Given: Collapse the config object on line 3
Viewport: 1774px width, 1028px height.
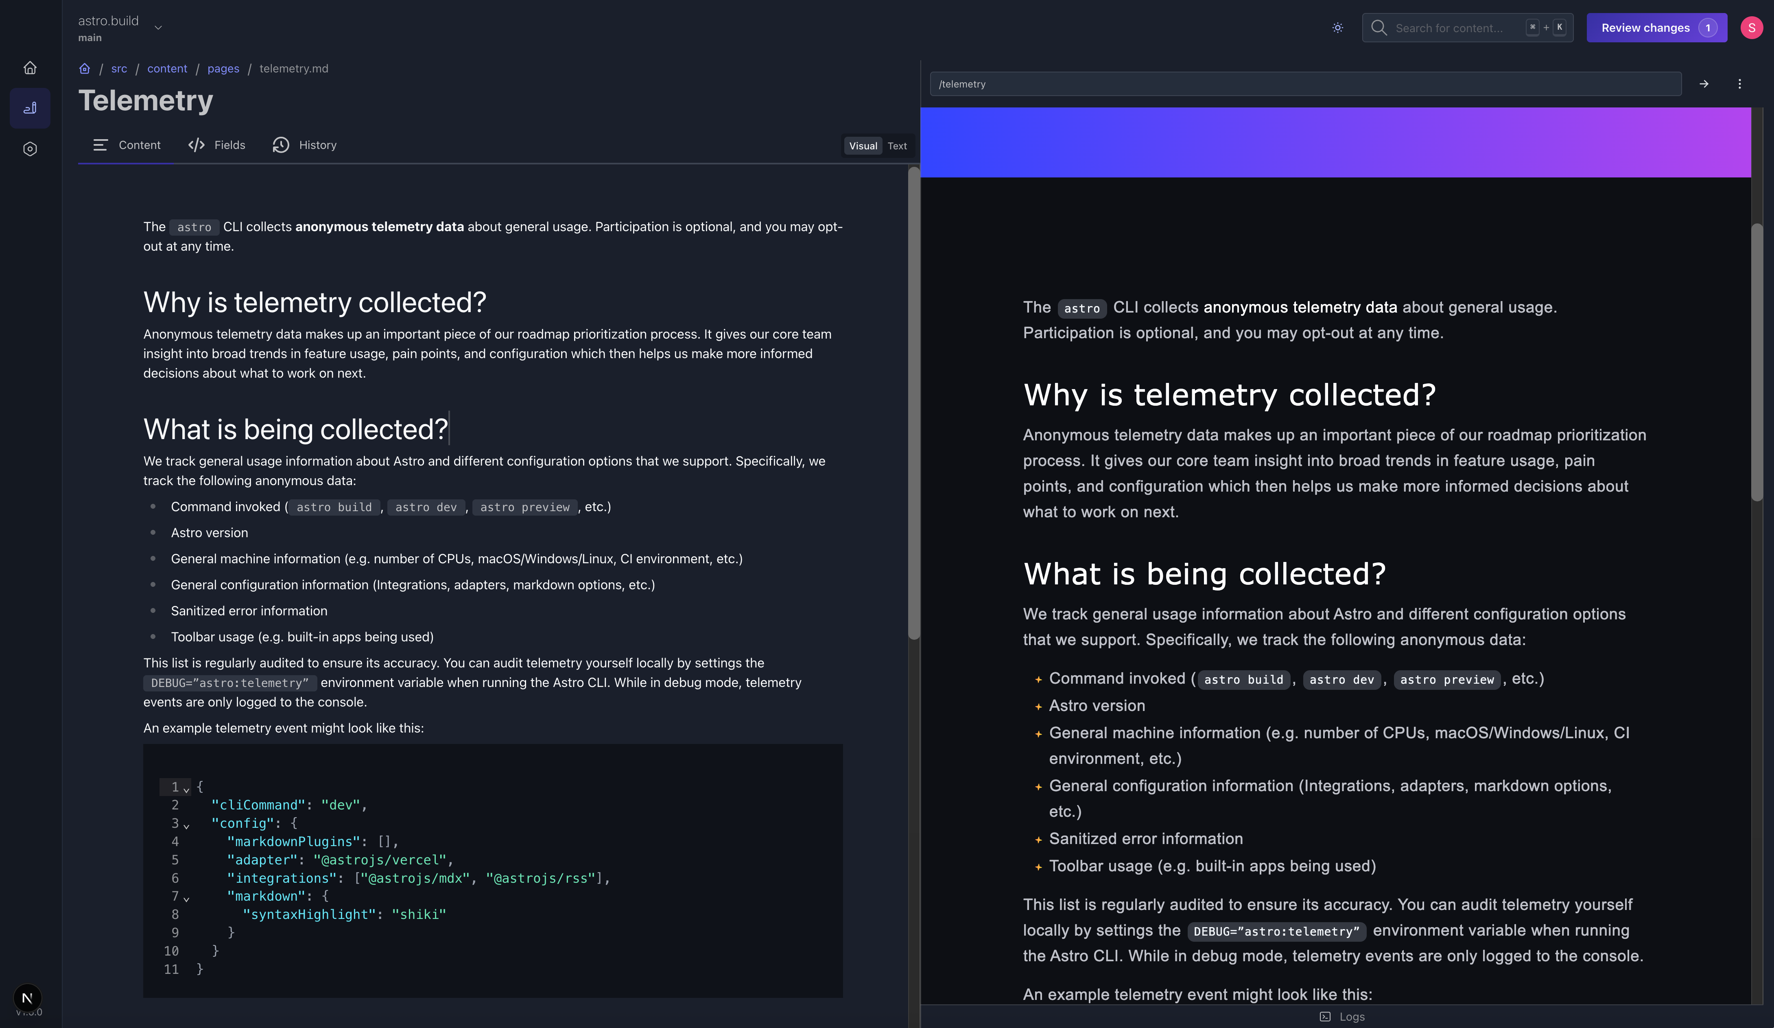Looking at the screenshot, I should point(186,827).
